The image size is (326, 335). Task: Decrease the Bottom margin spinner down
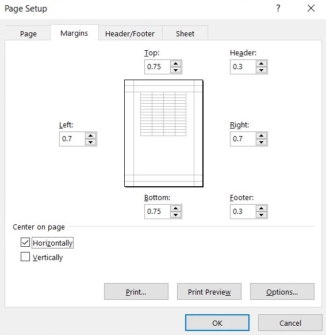point(175,214)
